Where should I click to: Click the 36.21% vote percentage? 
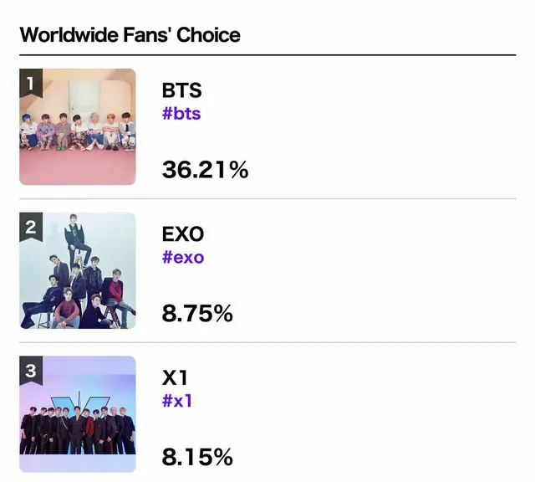[205, 170]
